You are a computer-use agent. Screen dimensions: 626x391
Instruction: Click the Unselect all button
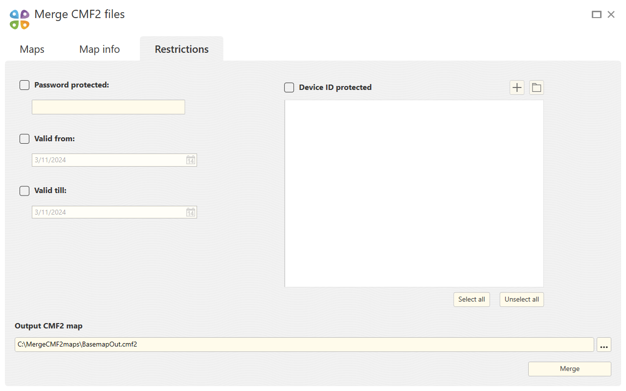tap(522, 300)
